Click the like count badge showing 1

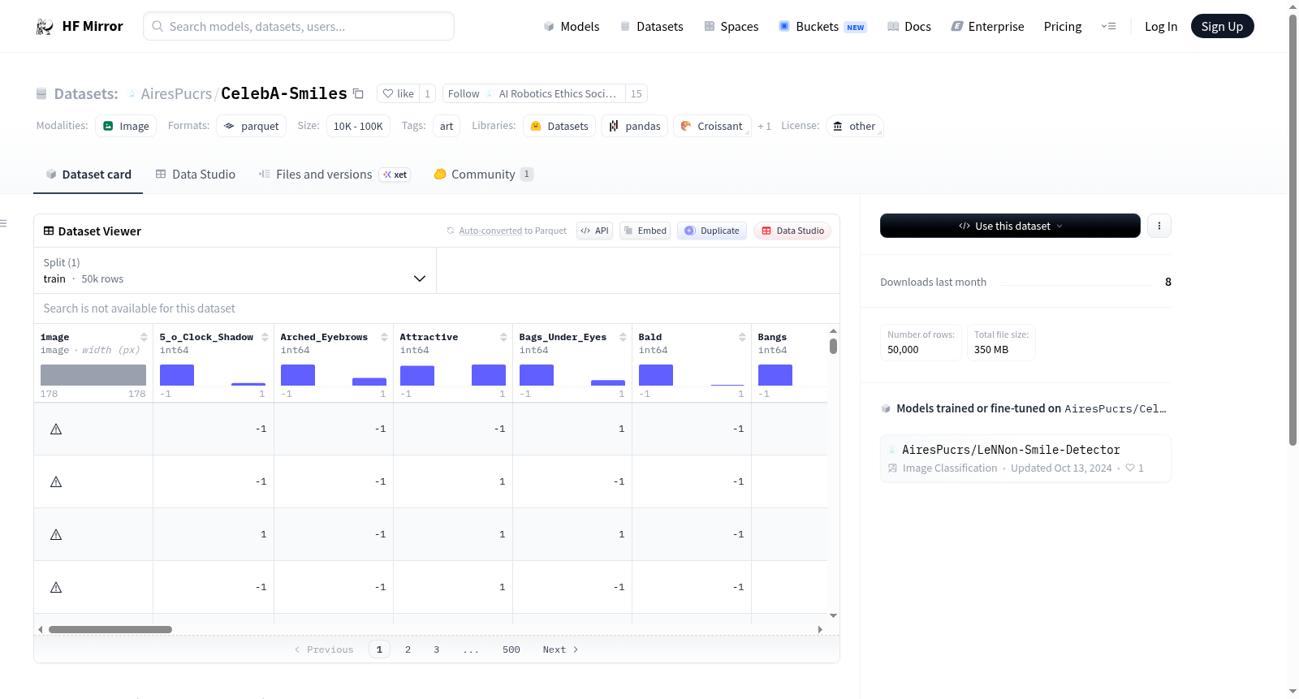tap(427, 93)
